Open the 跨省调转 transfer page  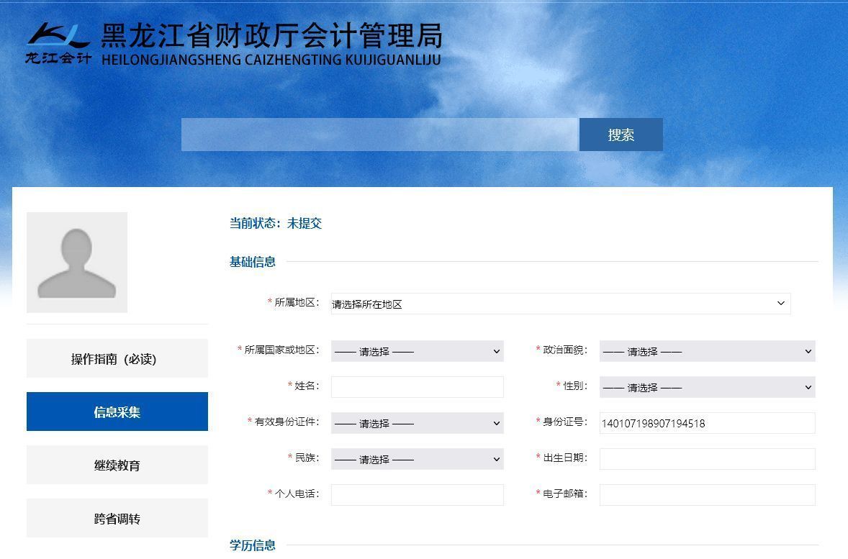pyautogui.click(x=117, y=517)
